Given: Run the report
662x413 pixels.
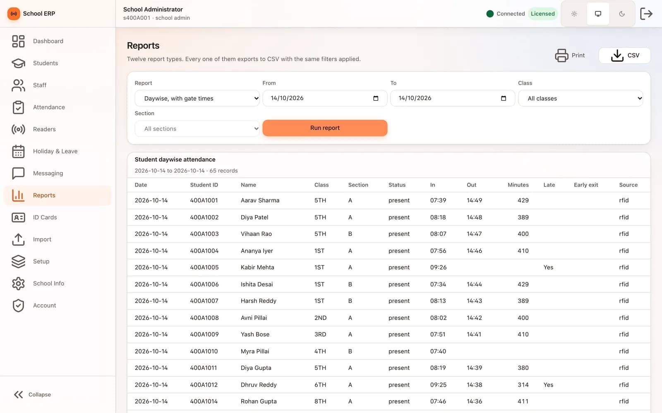Looking at the screenshot, I should click(x=325, y=128).
